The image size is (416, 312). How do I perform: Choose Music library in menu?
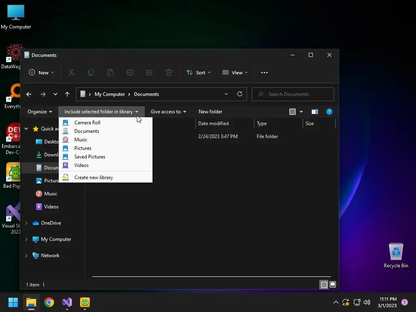(106, 140)
